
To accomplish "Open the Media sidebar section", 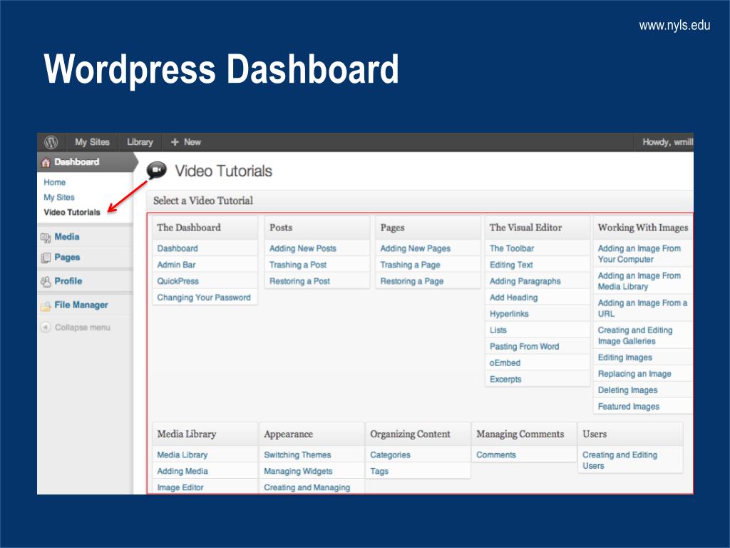I will 66,237.
